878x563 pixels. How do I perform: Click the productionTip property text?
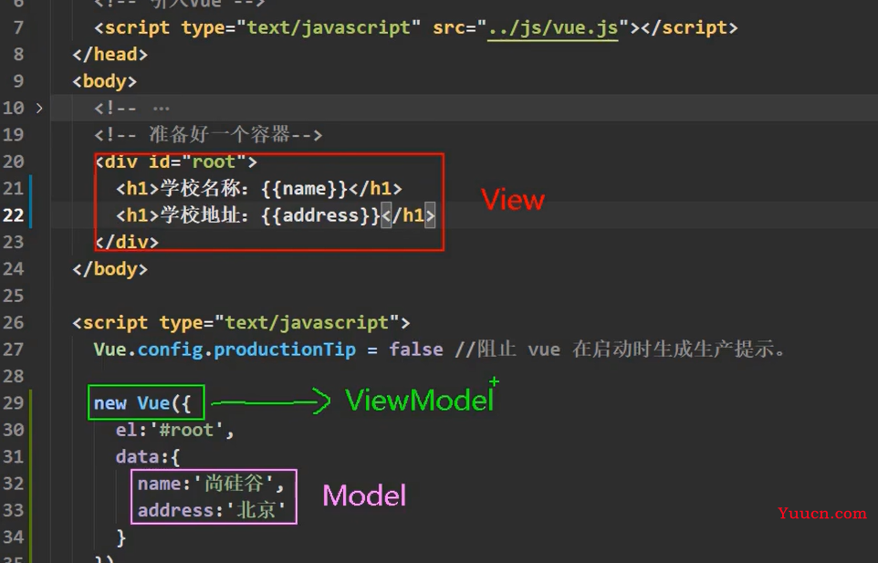click(x=285, y=349)
